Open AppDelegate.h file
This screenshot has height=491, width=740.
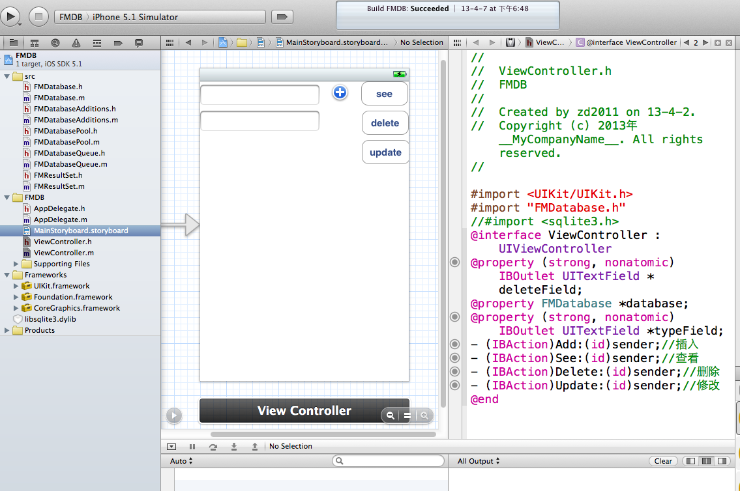59,208
